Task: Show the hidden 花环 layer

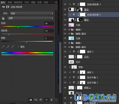Action: [65, 62]
